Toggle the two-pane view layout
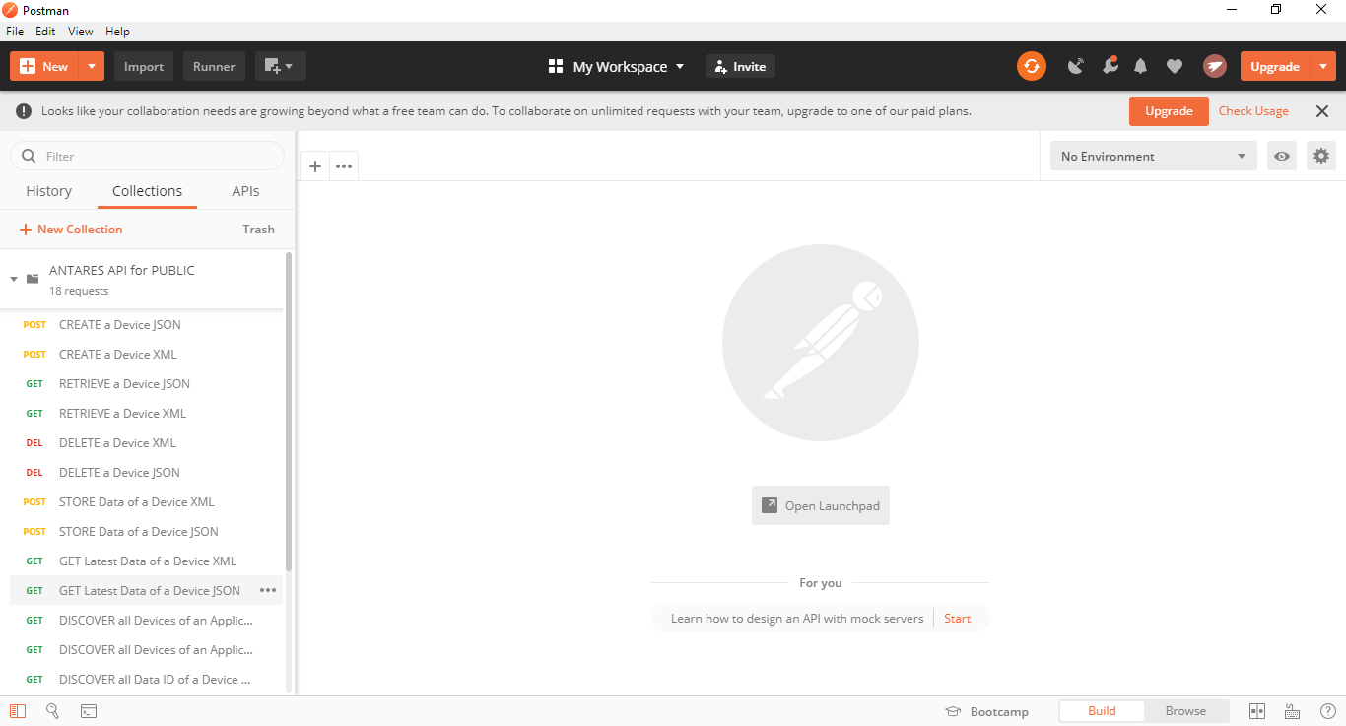Image resolution: width=1346 pixels, height=726 pixels. 1256,711
